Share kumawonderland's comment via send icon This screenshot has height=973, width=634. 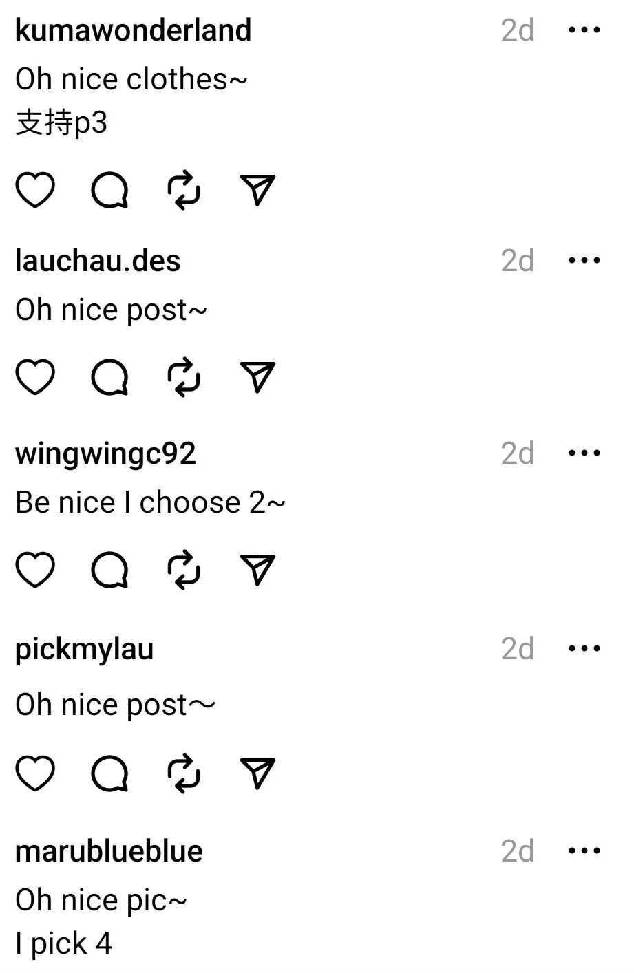(257, 190)
